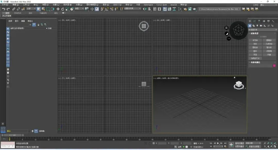The height and width of the screenshot is (150, 278).
Task: Open the Arnold menu
Action: pyautogui.click(x=173, y=5)
